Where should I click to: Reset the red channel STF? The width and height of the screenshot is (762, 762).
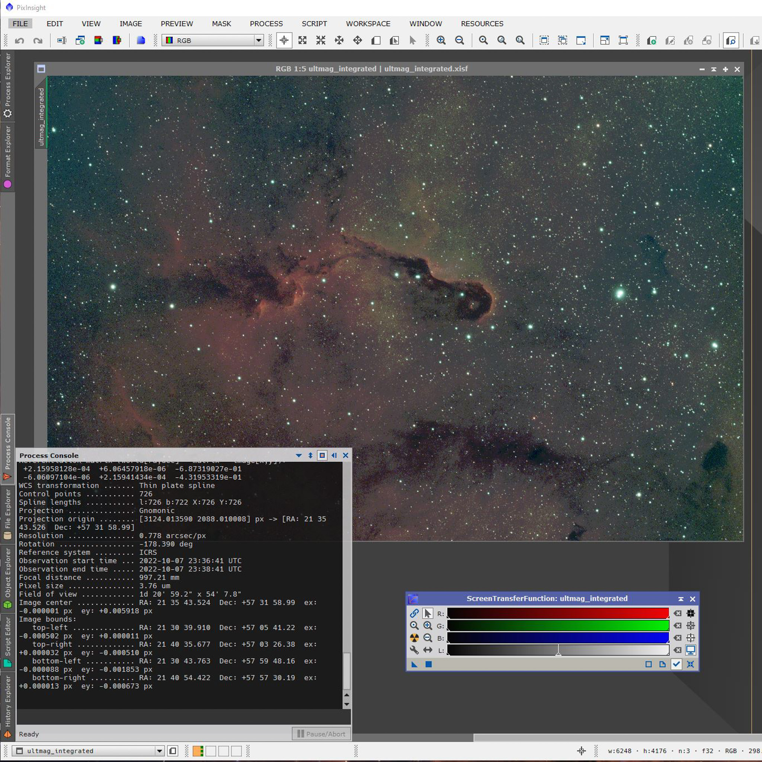click(x=677, y=613)
